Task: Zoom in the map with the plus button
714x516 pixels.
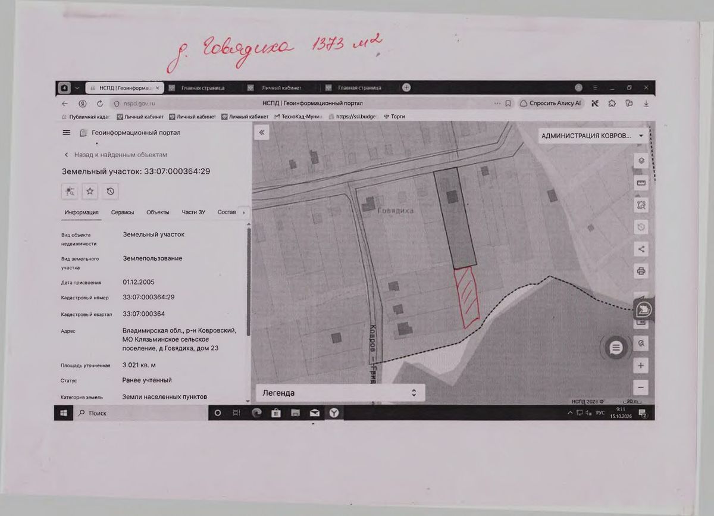Action: click(x=641, y=365)
